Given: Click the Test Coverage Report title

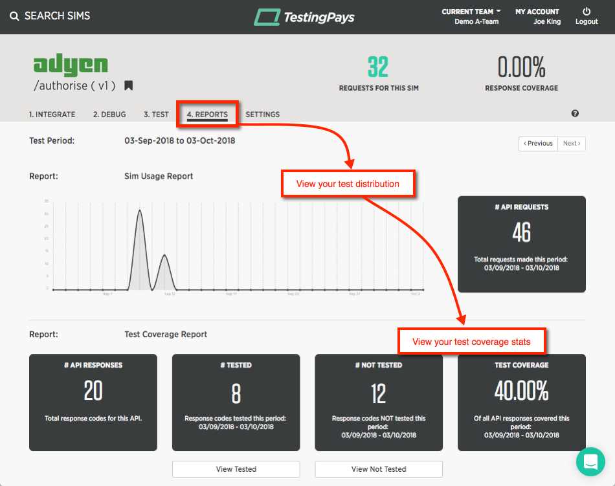Looking at the screenshot, I should click(166, 335).
